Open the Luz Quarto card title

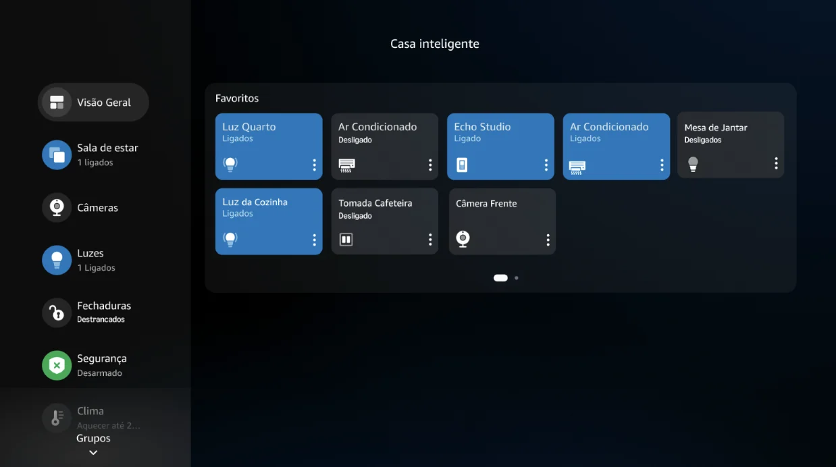pyautogui.click(x=249, y=127)
